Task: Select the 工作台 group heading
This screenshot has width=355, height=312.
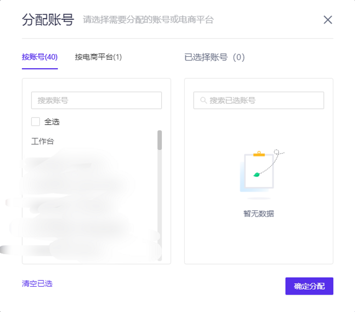Action: [43, 141]
